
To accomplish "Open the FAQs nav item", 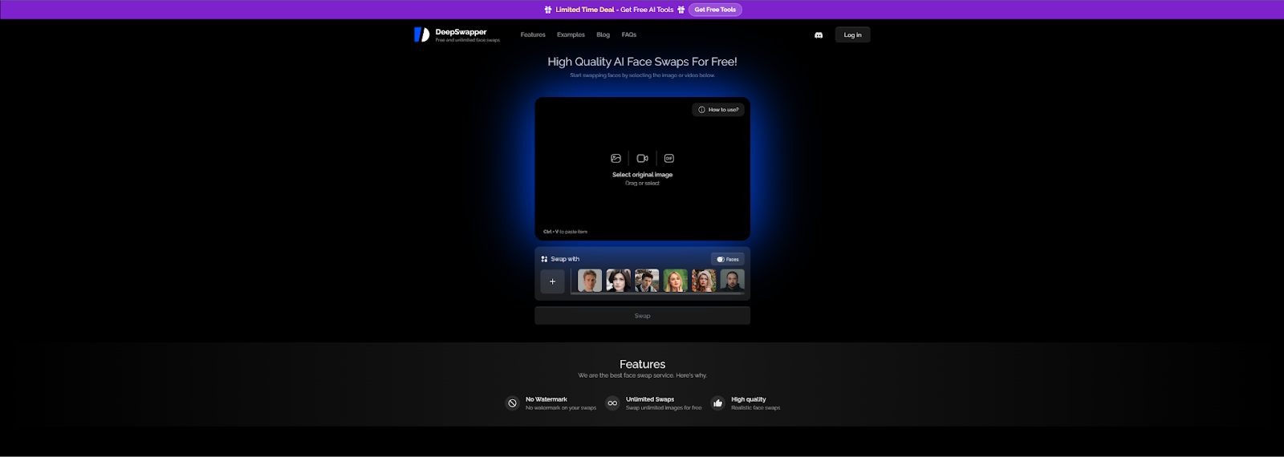I will click(629, 35).
